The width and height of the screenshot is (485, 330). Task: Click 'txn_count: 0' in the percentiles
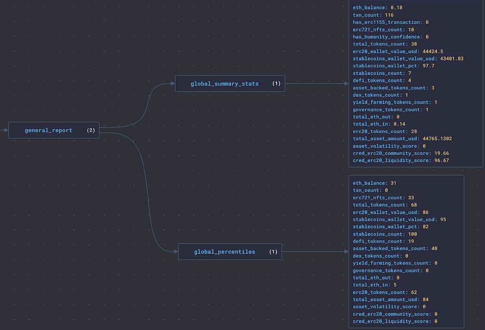pyautogui.click(x=370, y=191)
